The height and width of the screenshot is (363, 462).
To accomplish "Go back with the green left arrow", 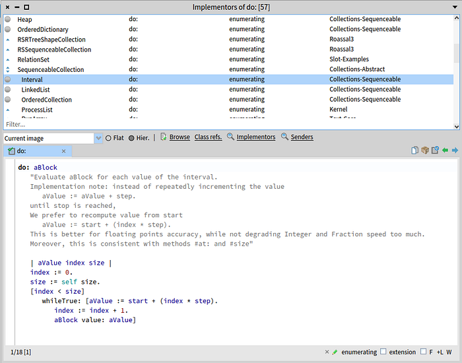I will click(x=445, y=150).
